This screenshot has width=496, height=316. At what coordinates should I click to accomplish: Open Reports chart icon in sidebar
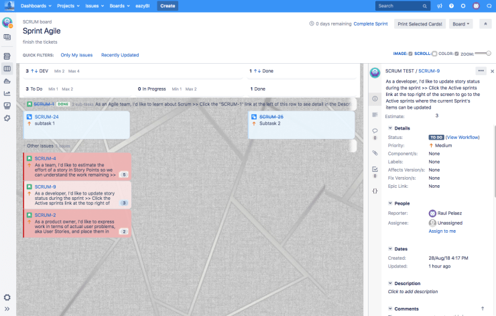(x=7, y=93)
